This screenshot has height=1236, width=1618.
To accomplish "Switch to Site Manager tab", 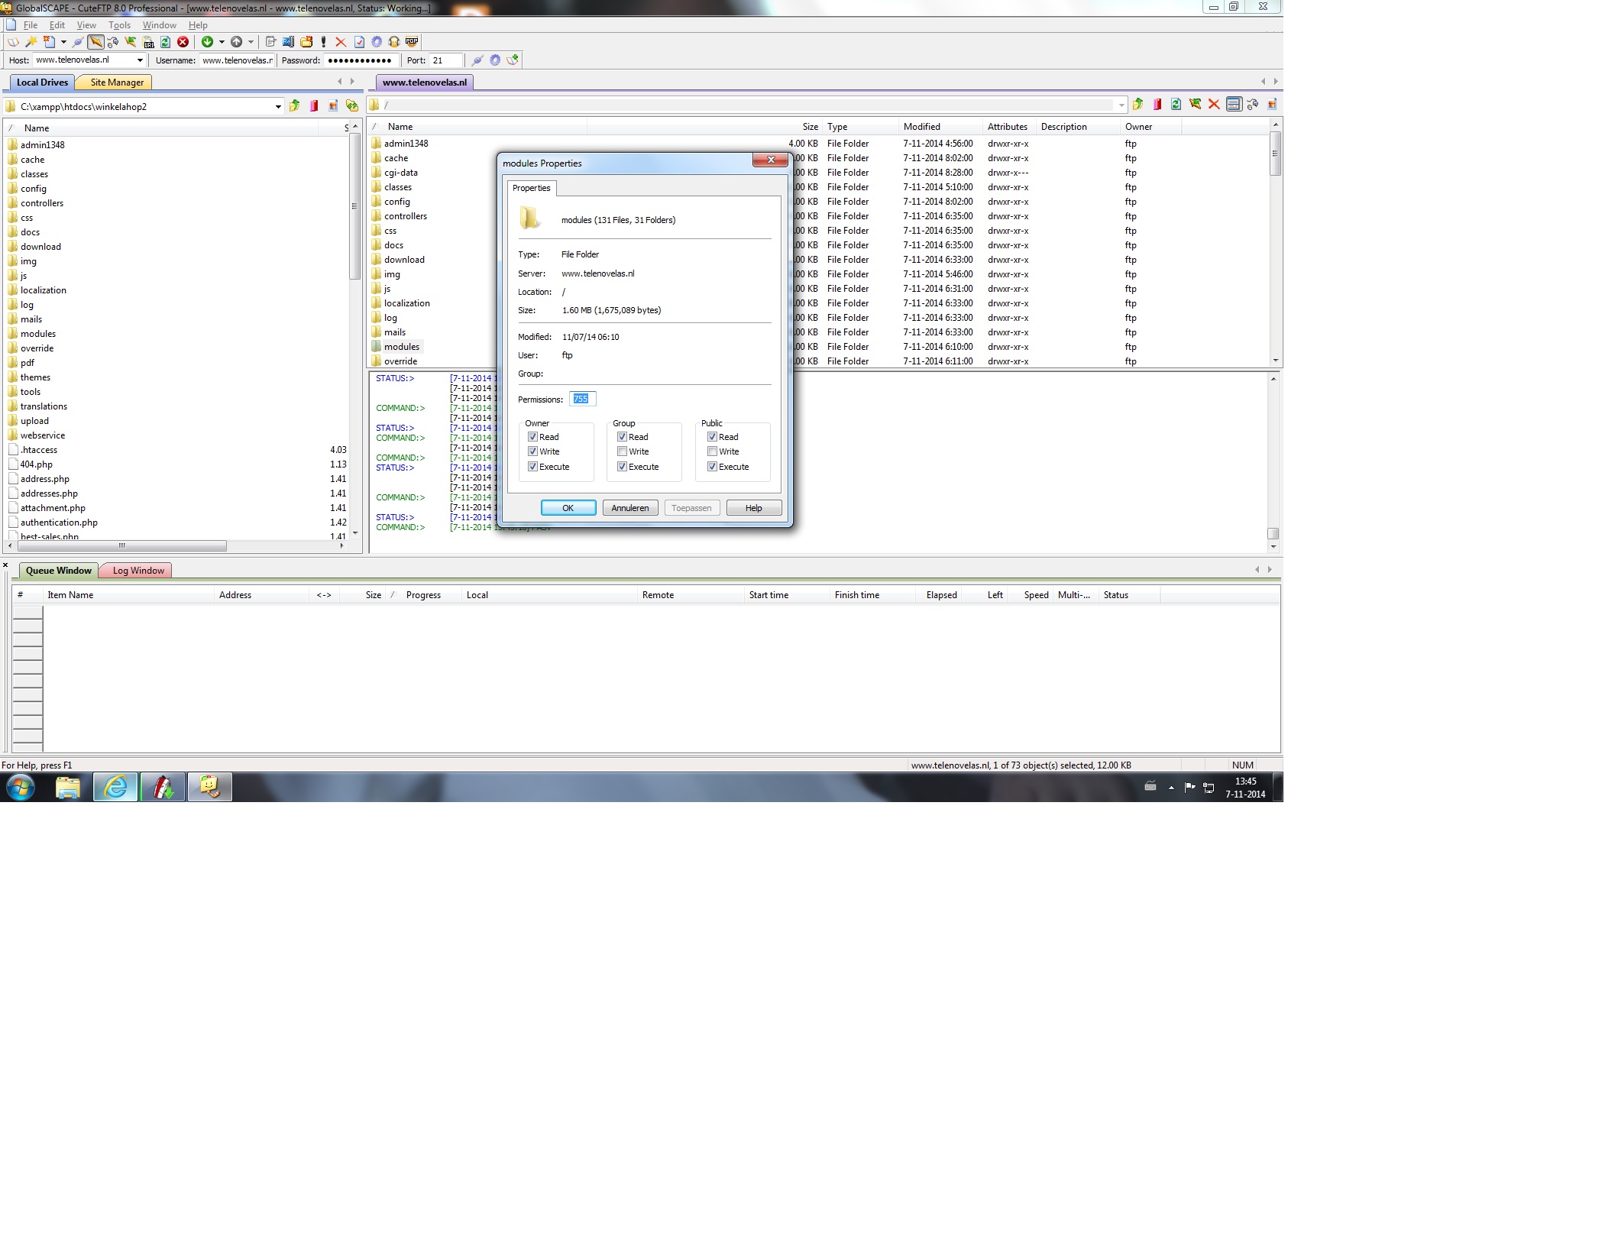I will (x=116, y=83).
